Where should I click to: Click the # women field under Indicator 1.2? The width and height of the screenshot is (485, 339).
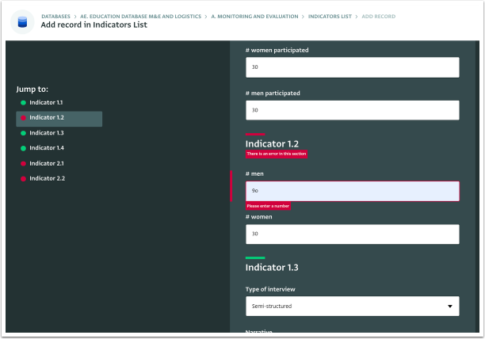[x=353, y=234]
